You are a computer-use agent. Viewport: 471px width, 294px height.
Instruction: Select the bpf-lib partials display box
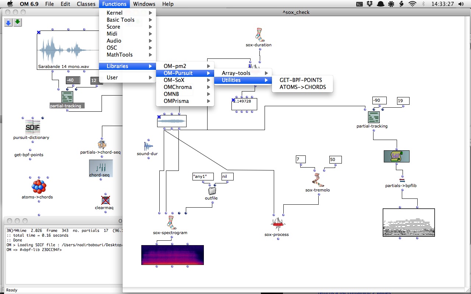tap(408, 222)
